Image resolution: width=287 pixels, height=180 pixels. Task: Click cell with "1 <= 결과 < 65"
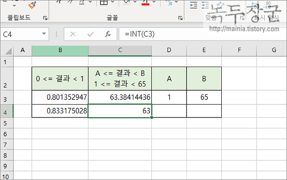120,79
